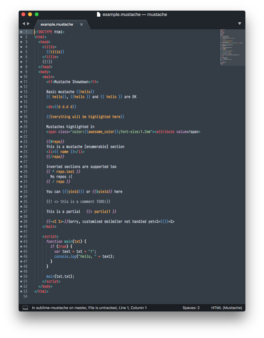Screen dimensions: 264x338
Task: Click the minimap code preview
Action: point(233,47)
